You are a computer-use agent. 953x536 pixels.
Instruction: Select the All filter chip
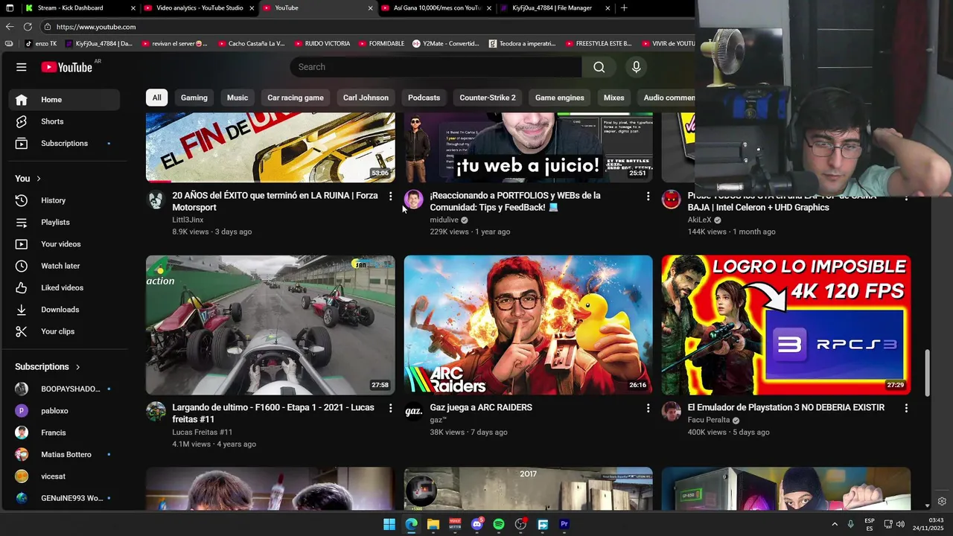156,98
